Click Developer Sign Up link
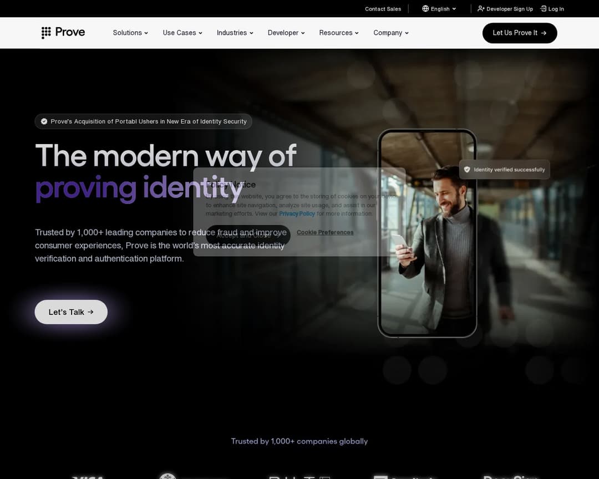The height and width of the screenshot is (479, 599). (505, 9)
